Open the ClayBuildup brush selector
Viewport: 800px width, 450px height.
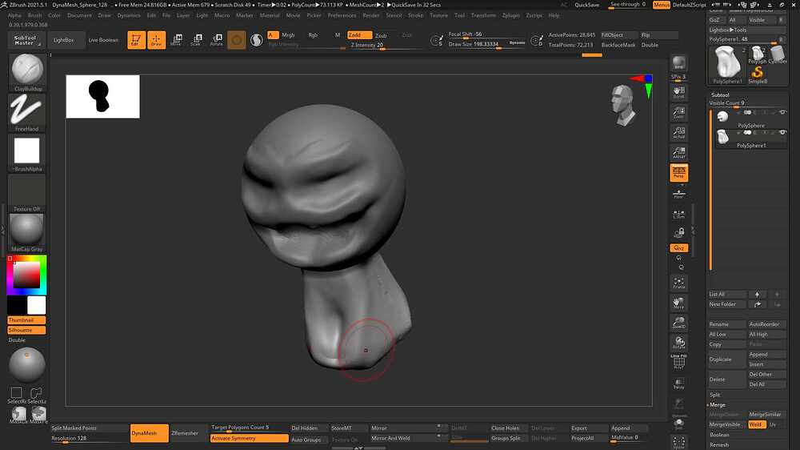tap(27, 72)
